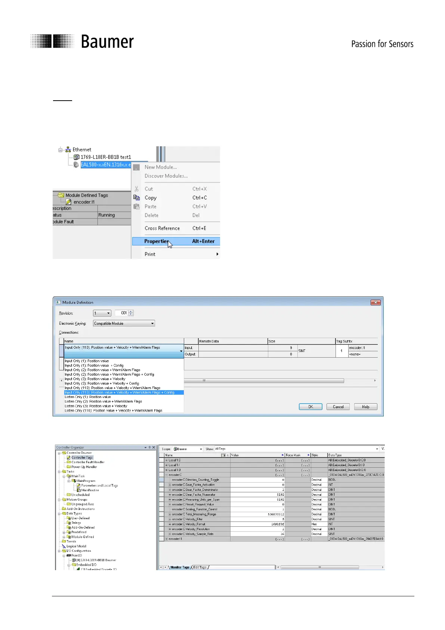Click the Strings data type icon
The image size is (445, 630).
(69, 523)
